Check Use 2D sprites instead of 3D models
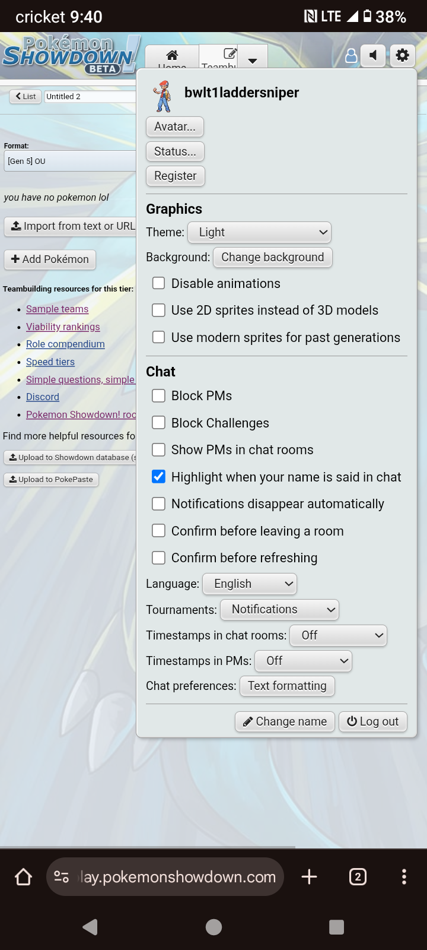Image resolution: width=427 pixels, height=950 pixels. click(x=158, y=310)
